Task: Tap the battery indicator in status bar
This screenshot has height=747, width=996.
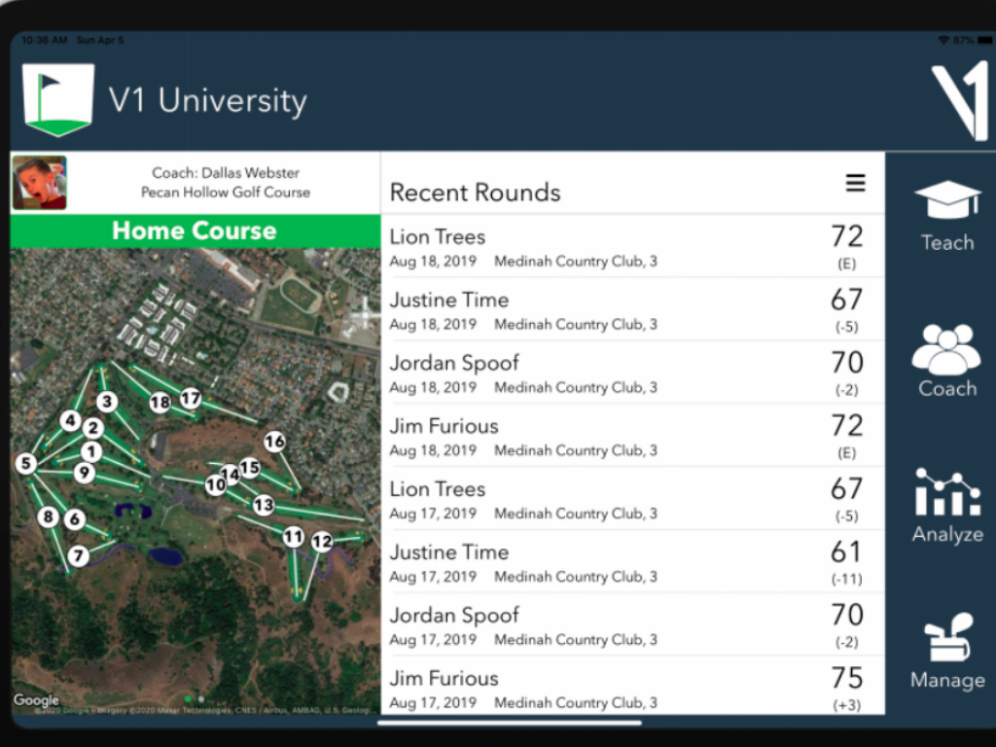Action: coord(985,40)
